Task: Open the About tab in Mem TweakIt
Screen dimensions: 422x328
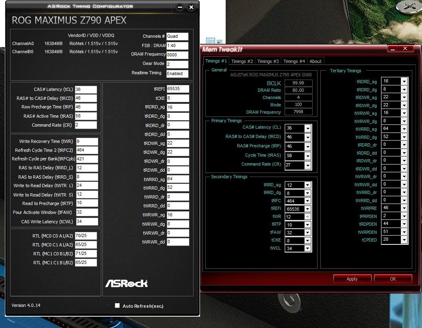Action: point(315,61)
